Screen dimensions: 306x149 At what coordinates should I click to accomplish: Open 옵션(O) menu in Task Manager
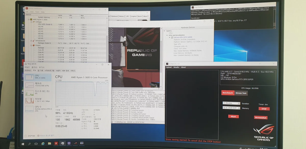coord(34,67)
